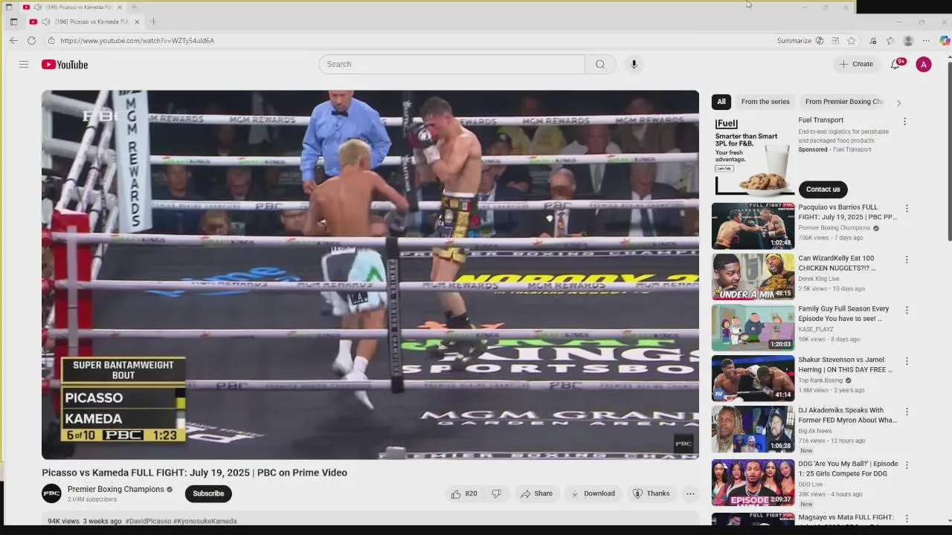View site information lock icon
952x535 pixels.
(51, 41)
